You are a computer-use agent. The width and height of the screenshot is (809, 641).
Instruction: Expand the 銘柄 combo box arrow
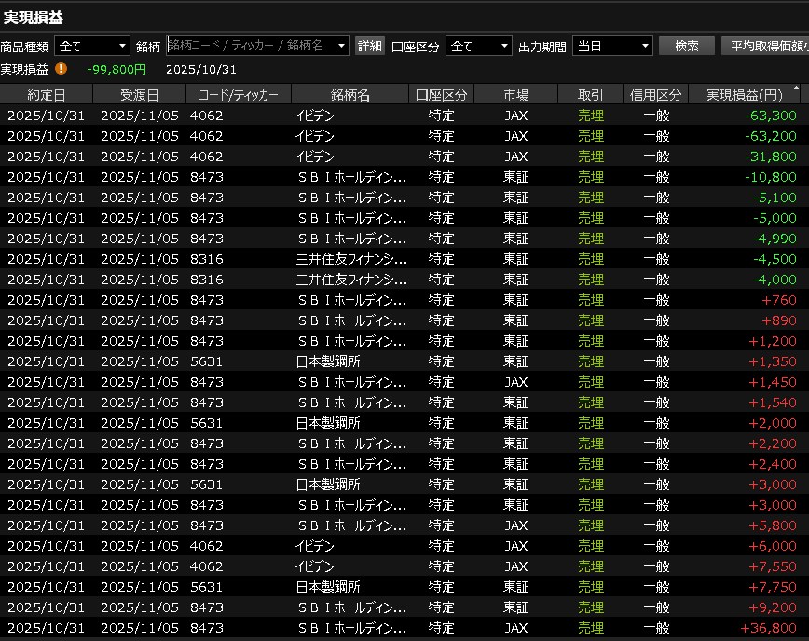(x=341, y=46)
